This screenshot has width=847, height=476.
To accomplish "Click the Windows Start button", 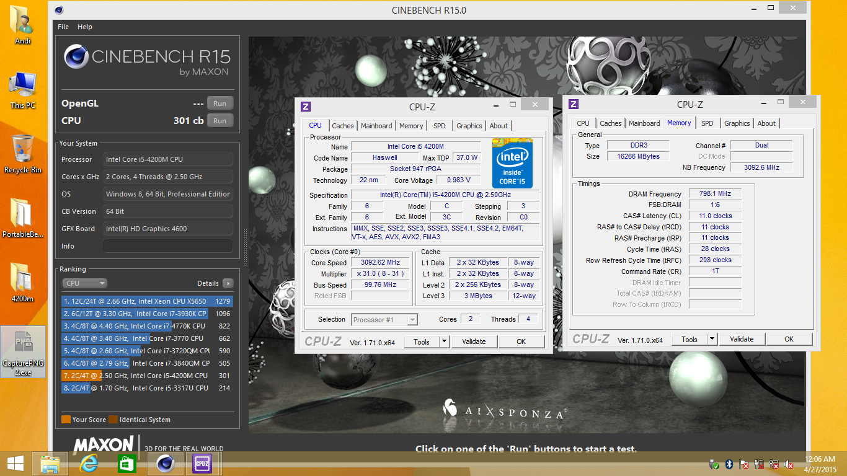I will click(x=16, y=464).
